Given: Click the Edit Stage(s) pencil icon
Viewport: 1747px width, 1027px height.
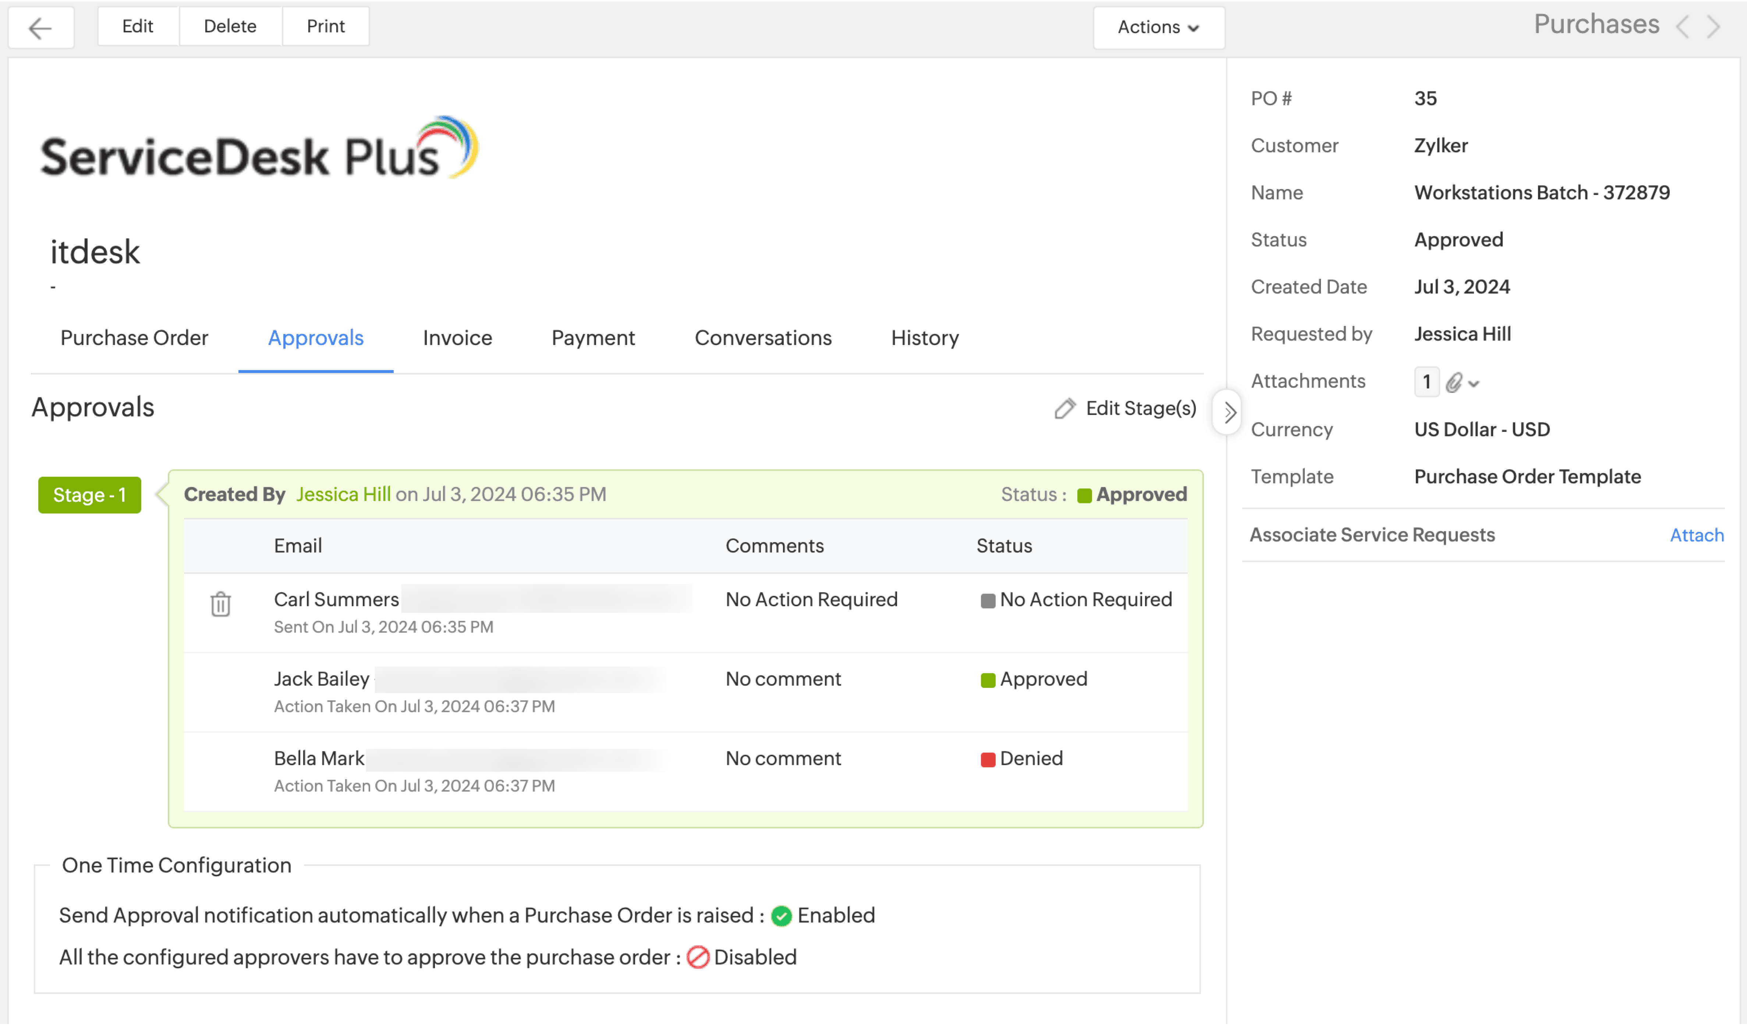Looking at the screenshot, I should (1065, 409).
